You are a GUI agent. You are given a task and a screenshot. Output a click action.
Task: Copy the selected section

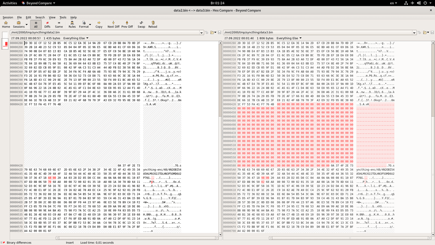pyautogui.click(x=99, y=24)
